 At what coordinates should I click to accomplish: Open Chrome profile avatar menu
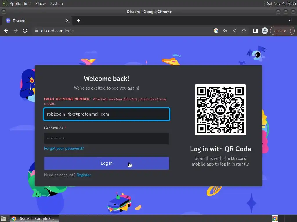pyautogui.click(x=265, y=31)
